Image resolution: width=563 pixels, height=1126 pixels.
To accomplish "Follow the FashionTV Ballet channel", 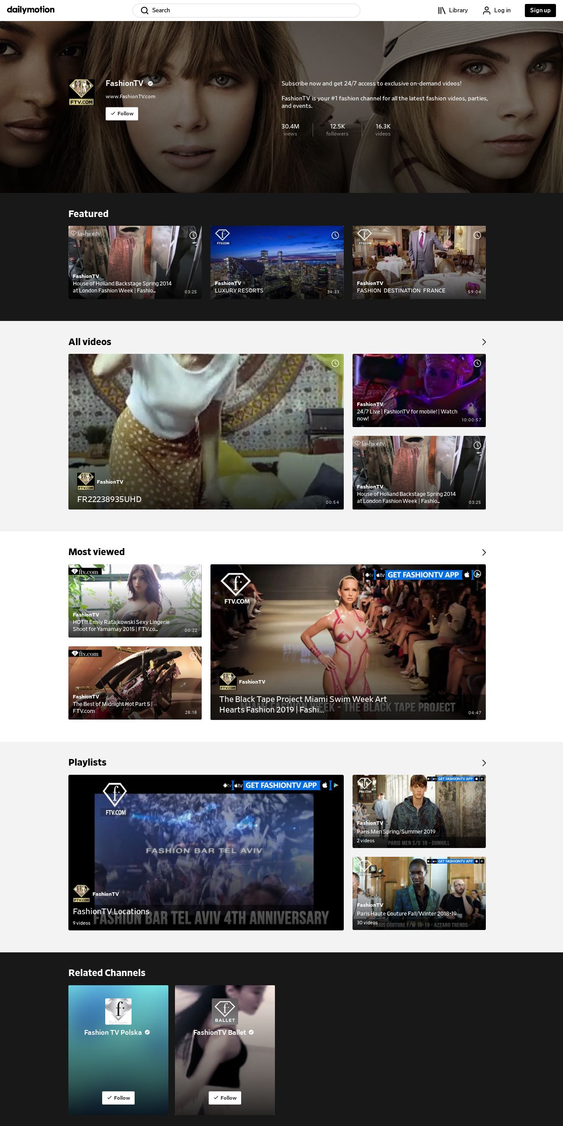I will tap(225, 1098).
